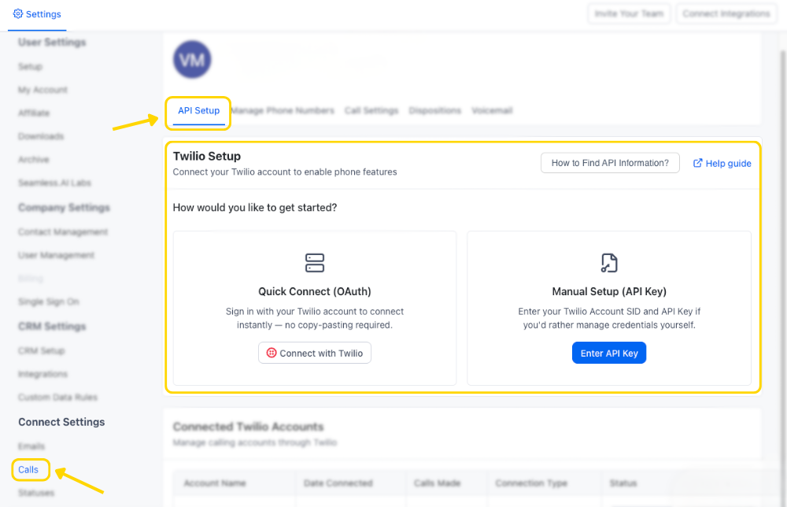The height and width of the screenshot is (507, 787).
Task: Click the VM profile avatar
Action: [191, 59]
